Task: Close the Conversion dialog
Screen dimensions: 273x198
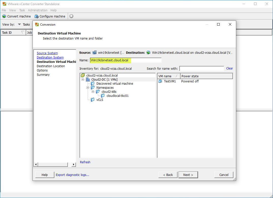Action: click(230, 24)
